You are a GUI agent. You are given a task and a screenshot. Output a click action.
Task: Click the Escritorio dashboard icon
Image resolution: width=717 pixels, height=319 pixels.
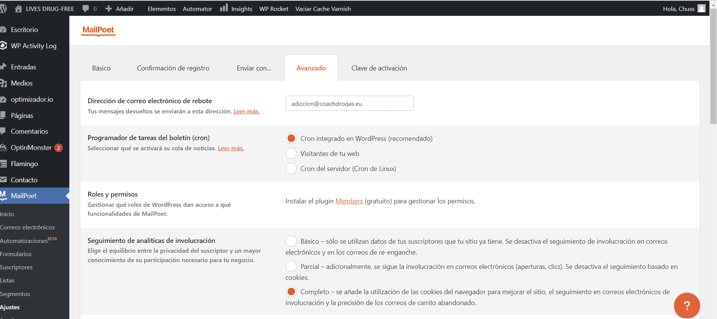(x=3, y=29)
